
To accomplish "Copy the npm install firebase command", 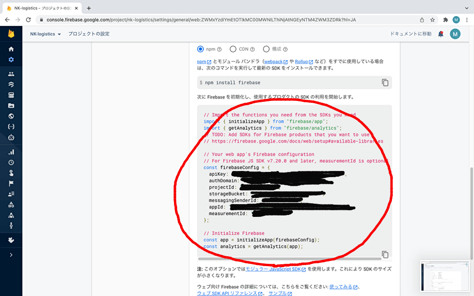I will pyautogui.click(x=385, y=82).
